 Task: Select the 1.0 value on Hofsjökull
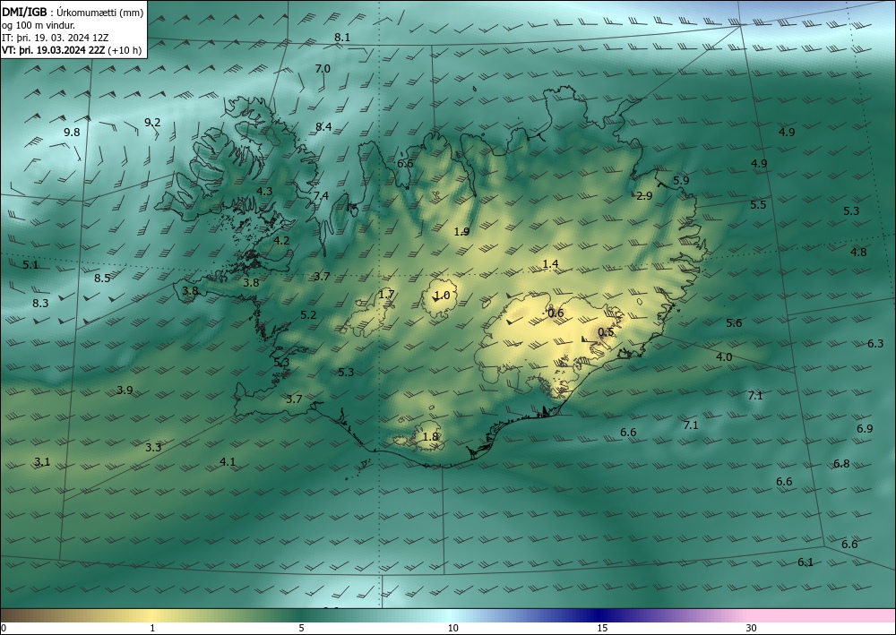pos(443,296)
